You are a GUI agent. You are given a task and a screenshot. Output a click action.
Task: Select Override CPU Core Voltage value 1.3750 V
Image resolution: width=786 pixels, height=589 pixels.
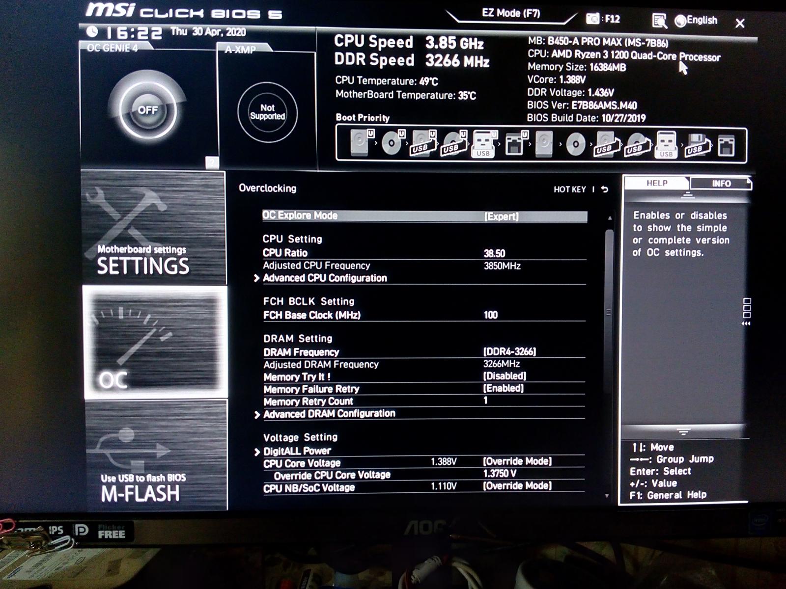coord(500,474)
